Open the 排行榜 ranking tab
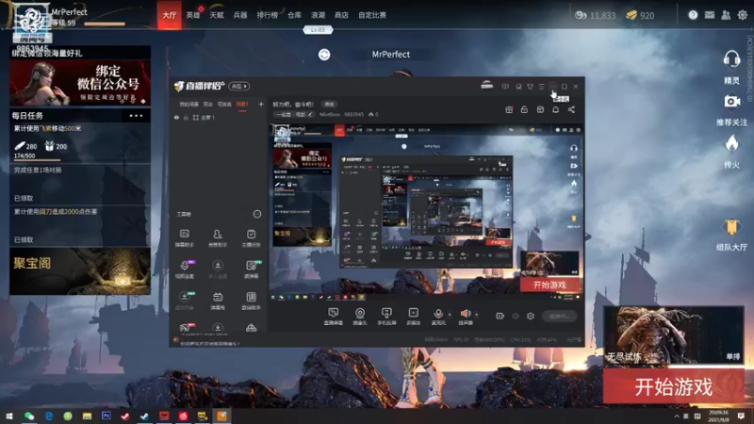Image resolution: width=754 pixels, height=424 pixels. (x=268, y=15)
